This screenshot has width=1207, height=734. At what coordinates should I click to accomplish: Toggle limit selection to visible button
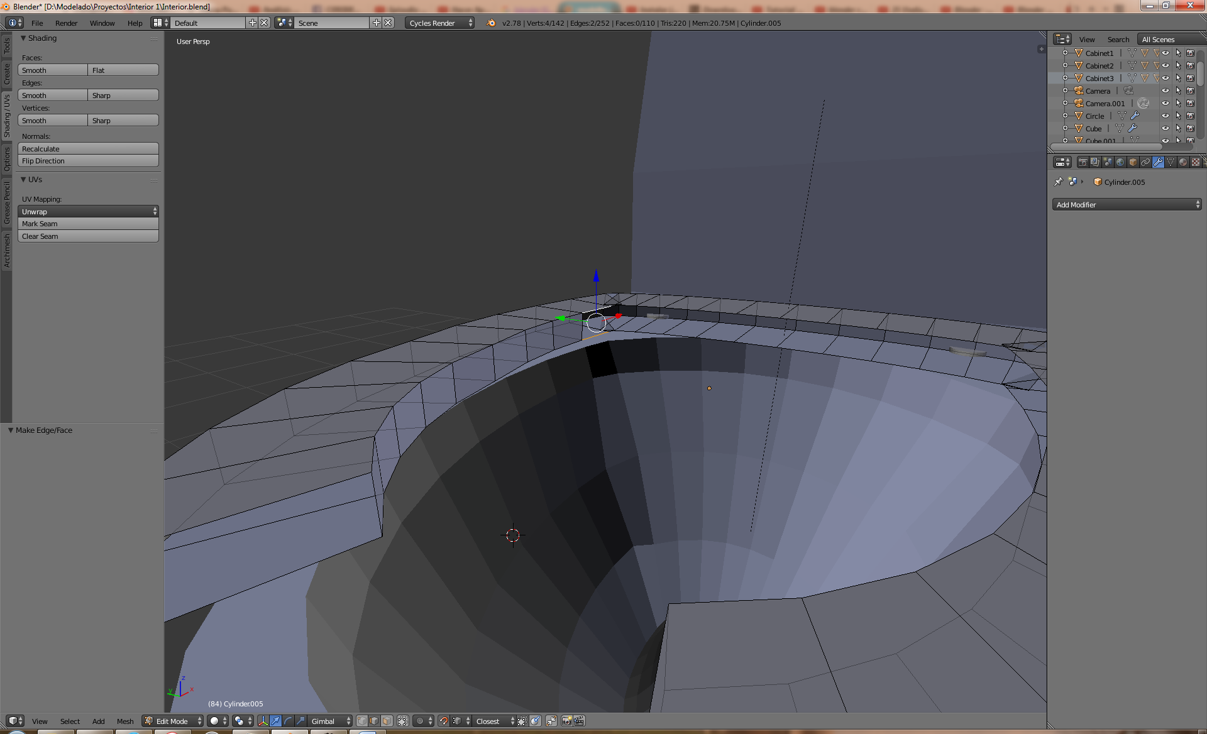click(x=403, y=721)
